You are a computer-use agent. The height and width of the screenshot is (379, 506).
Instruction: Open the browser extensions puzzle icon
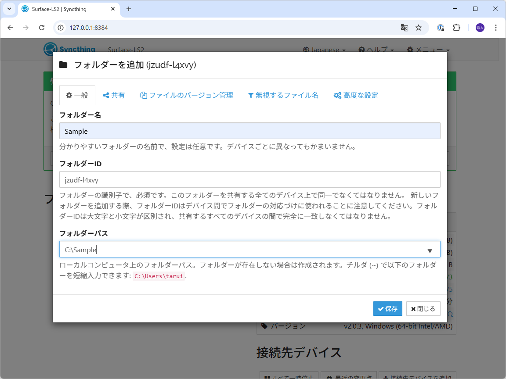[x=457, y=28]
